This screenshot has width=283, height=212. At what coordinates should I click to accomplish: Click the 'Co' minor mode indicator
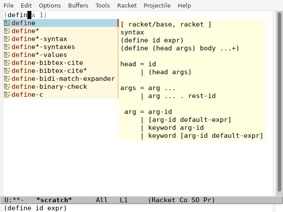pyautogui.click(x=184, y=200)
